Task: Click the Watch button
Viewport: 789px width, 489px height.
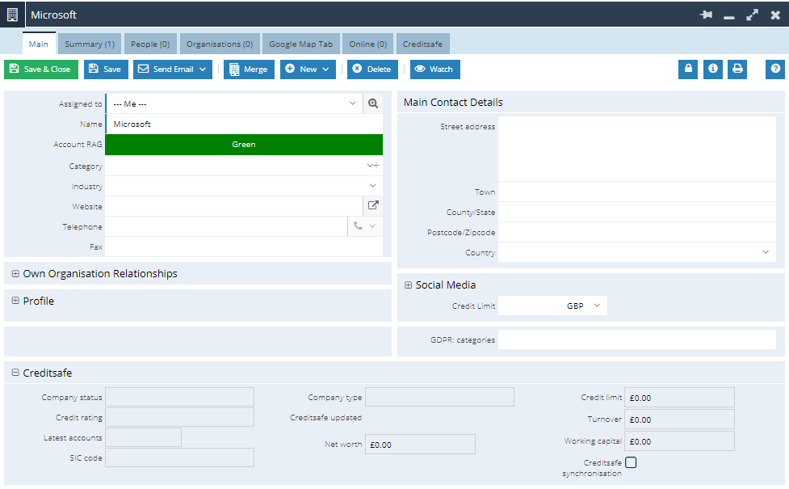Action: click(434, 69)
